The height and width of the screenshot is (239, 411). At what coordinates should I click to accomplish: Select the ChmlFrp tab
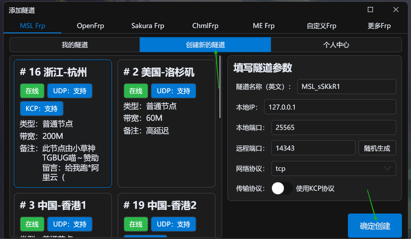[x=206, y=26]
